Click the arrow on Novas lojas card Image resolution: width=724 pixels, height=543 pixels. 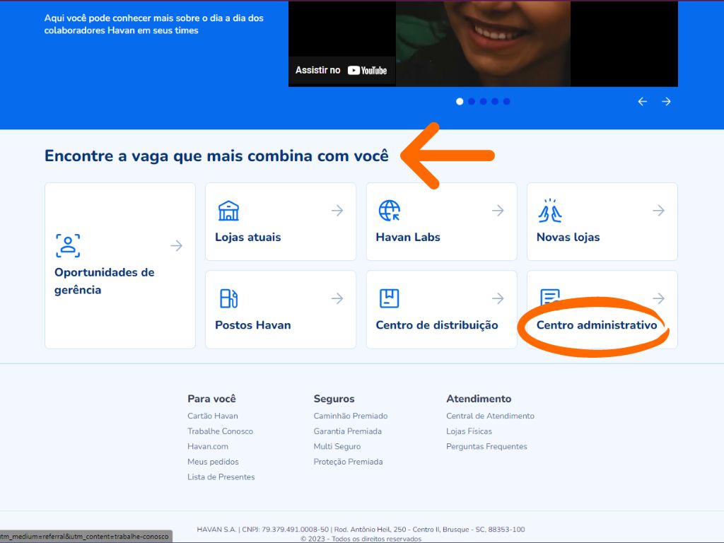coord(658,211)
